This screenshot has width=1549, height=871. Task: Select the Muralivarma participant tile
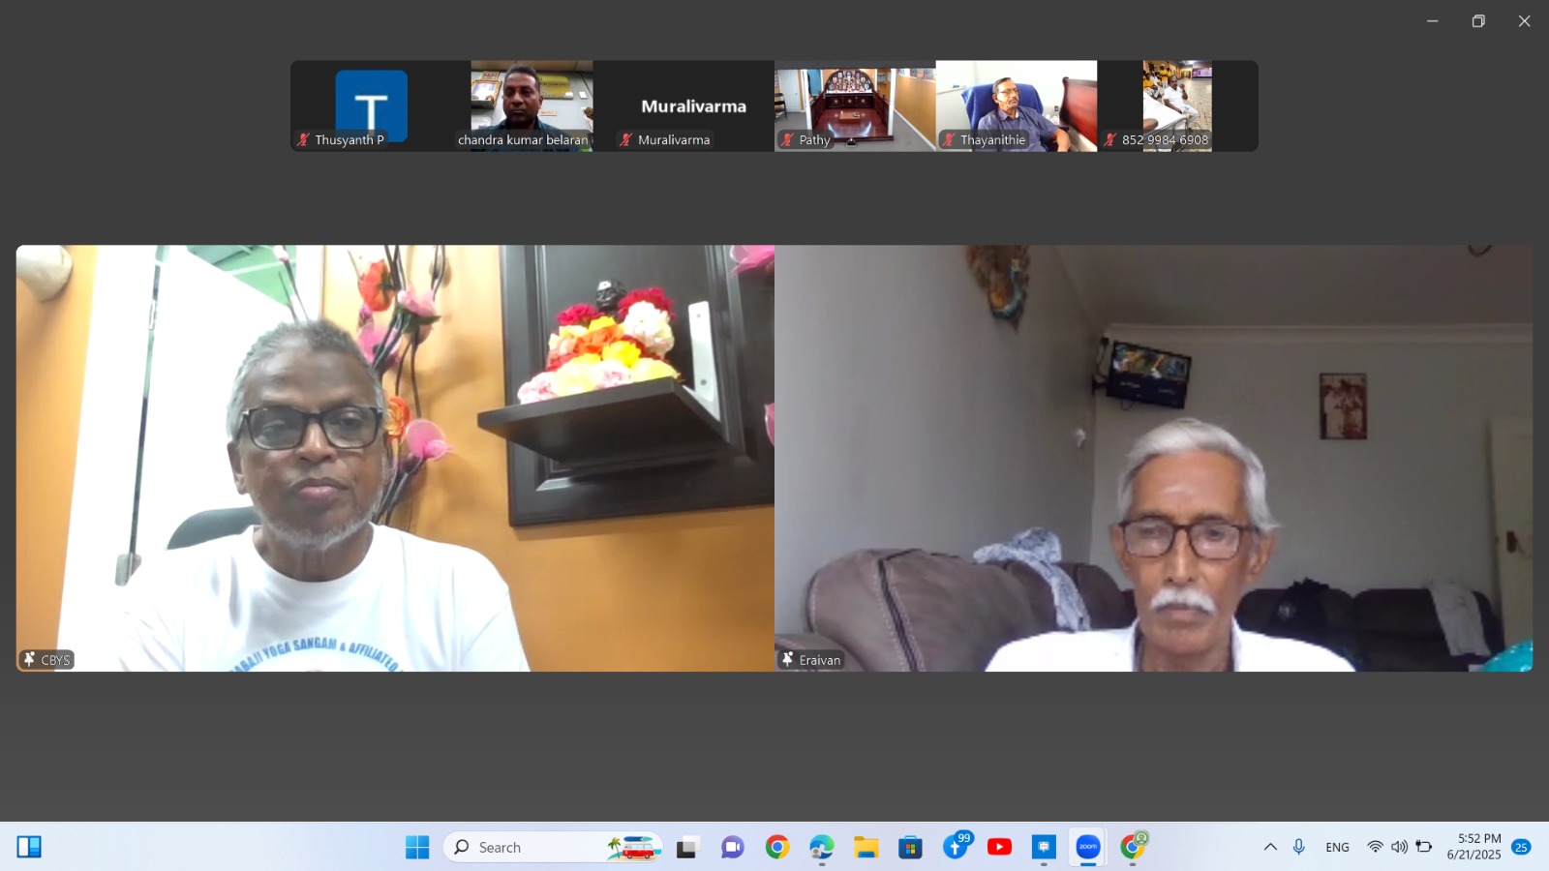click(x=693, y=105)
